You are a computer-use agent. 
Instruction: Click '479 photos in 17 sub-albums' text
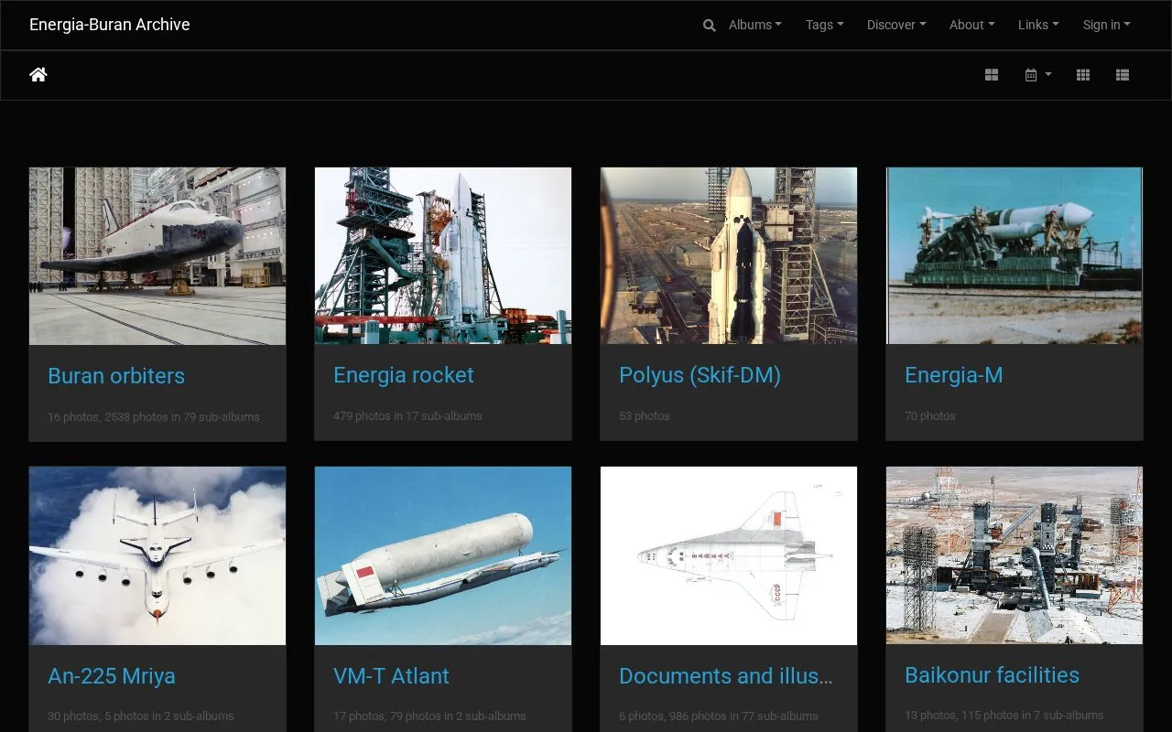pos(407,416)
